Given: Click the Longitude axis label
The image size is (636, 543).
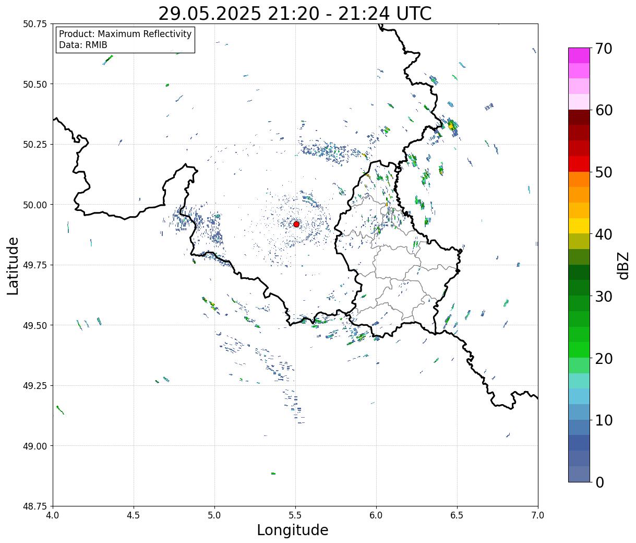Looking at the screenshot, I should (x=293, y=530).
